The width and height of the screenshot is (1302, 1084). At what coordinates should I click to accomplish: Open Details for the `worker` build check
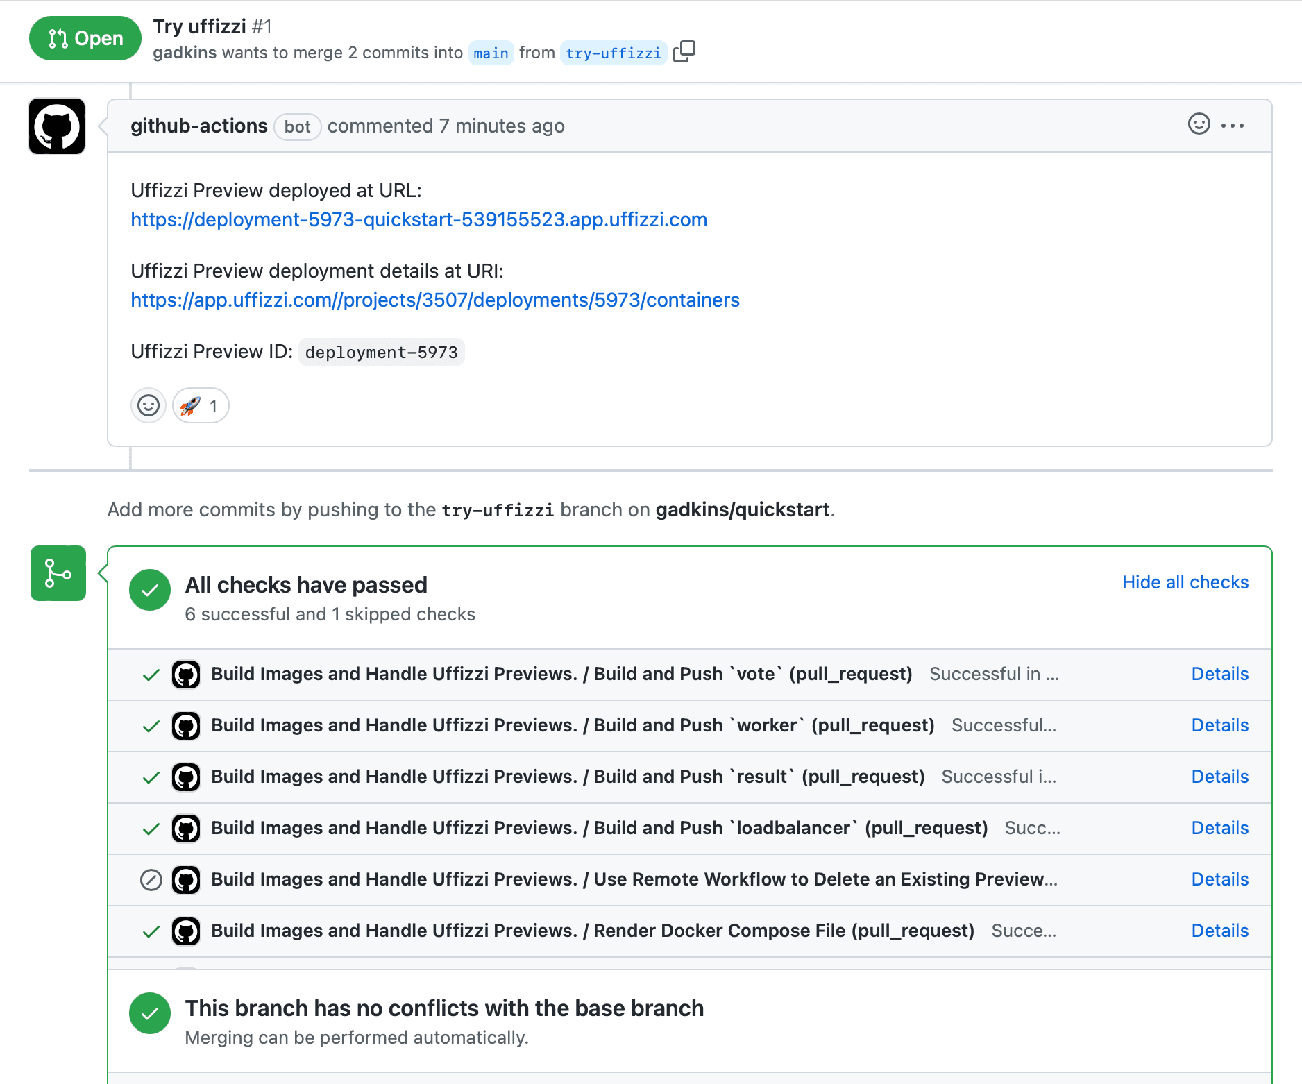[x=1219, y=725]
